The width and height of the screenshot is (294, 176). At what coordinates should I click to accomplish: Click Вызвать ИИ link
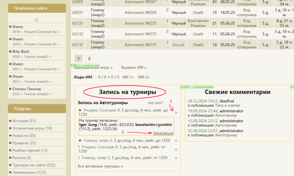(x=134, y=68)
